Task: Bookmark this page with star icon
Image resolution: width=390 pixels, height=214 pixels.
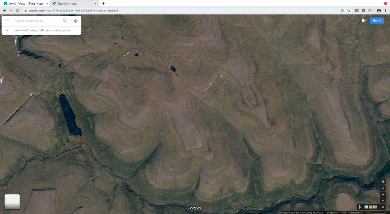Action: pos(349,10)
